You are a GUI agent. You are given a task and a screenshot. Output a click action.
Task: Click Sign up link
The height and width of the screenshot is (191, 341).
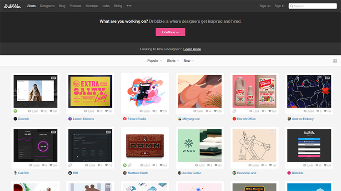coord(265,6)
